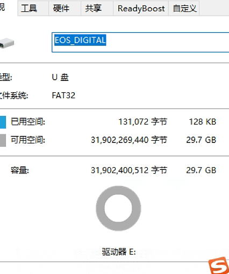
Task: Click the drive icon beside name field
Action: 7,43
